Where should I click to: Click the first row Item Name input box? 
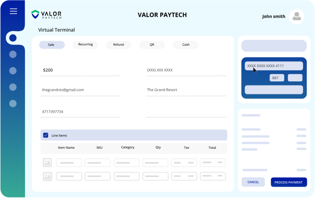point(69,163)
